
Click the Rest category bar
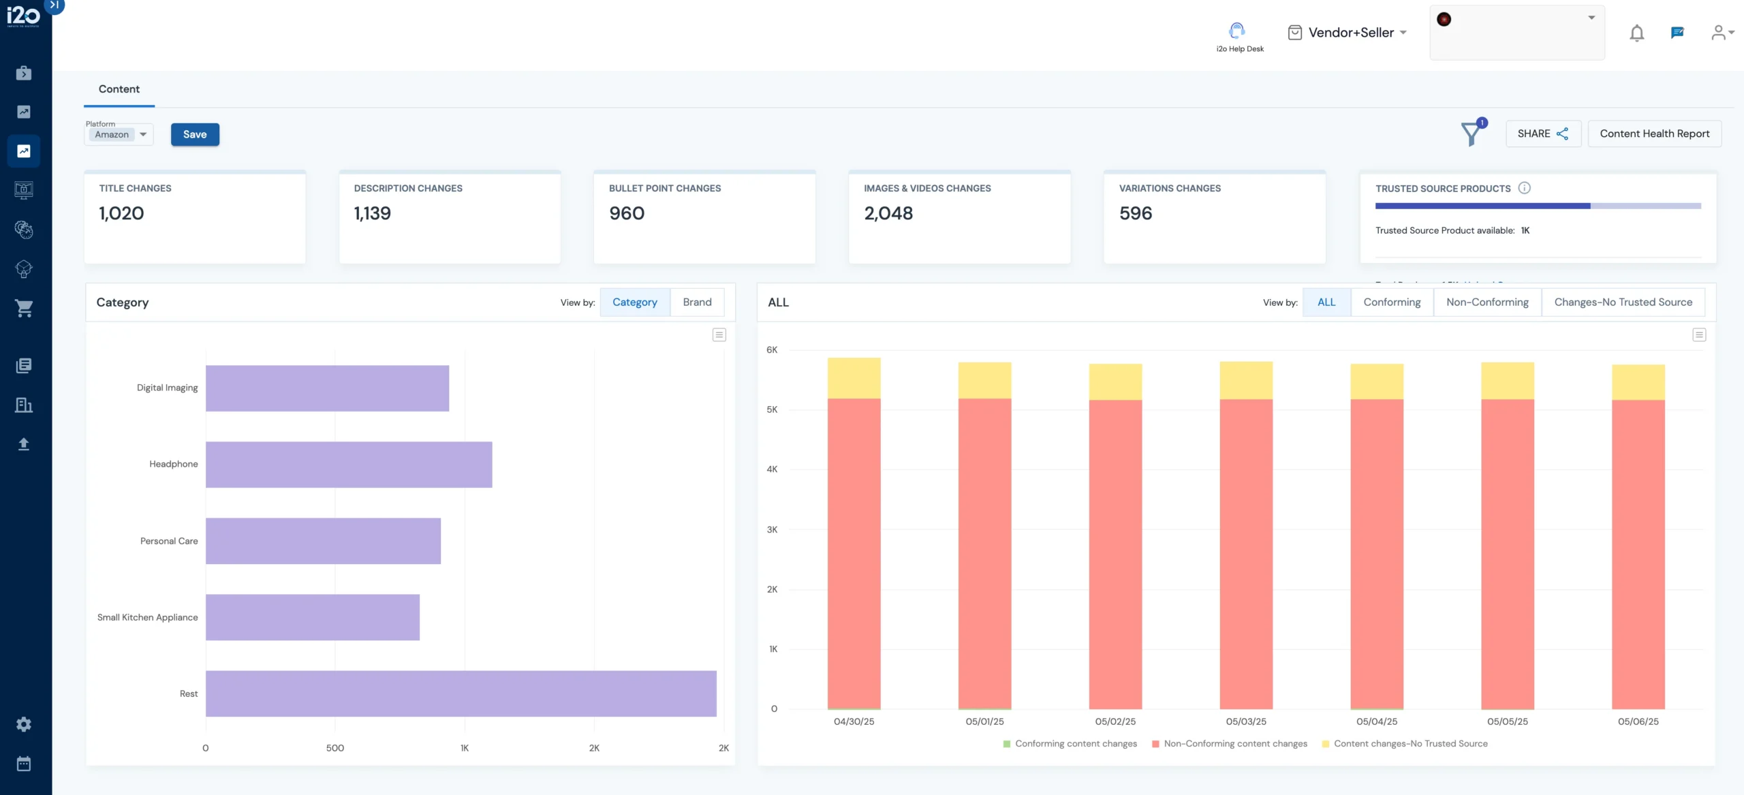(x=461, y=693)
